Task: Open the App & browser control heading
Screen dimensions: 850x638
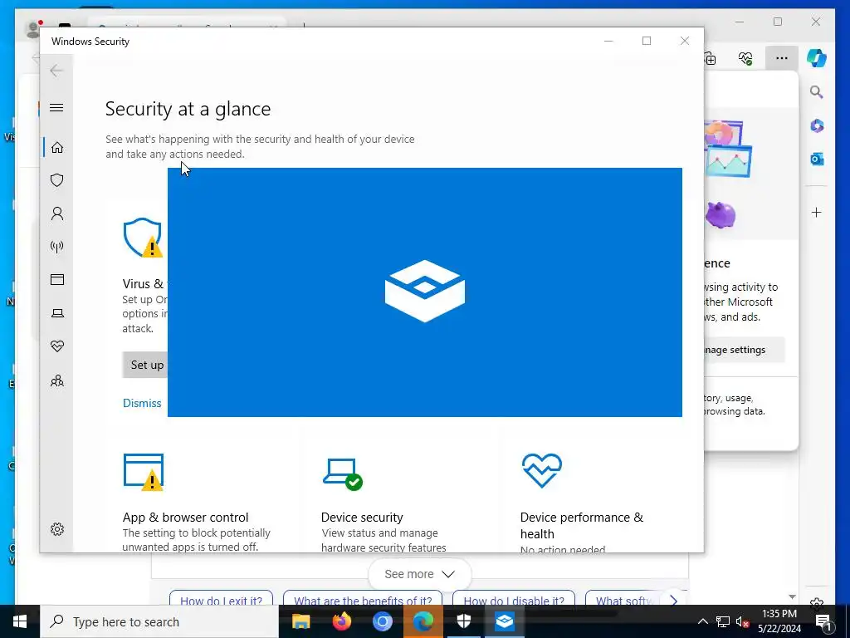Action: coord(185,517)
